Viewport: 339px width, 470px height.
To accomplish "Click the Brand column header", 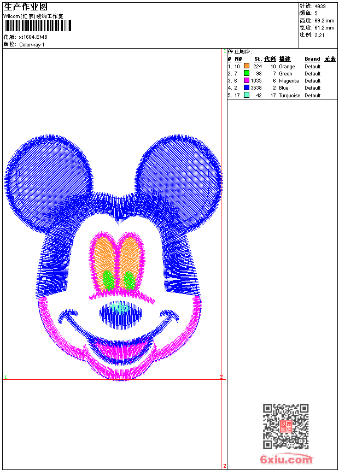I will (x=312, y=59).
